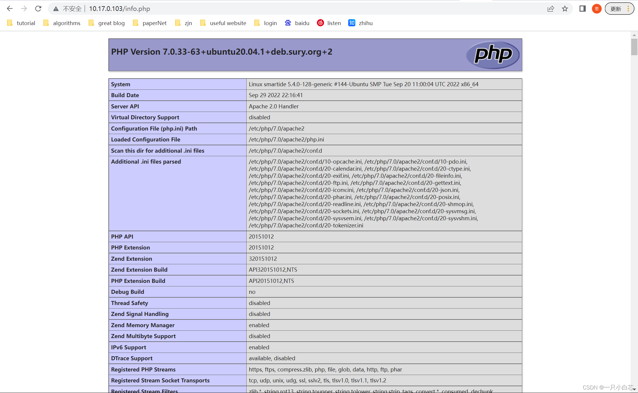Click the Linux smartide system value
This screenshot has width=638, height=393.
[x=364, y=84]
